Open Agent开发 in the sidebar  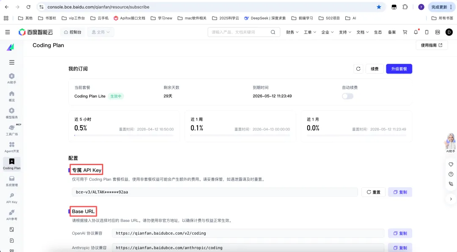pyautogui.click(x=12, y=147)
